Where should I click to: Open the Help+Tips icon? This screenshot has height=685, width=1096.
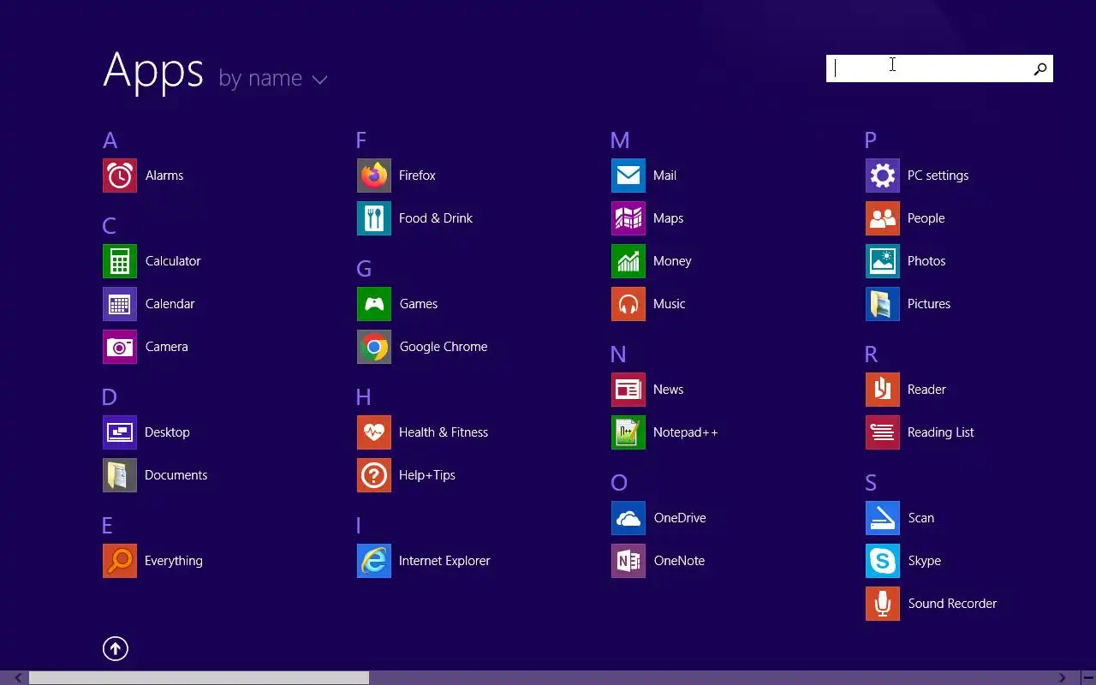coord(374,475)
